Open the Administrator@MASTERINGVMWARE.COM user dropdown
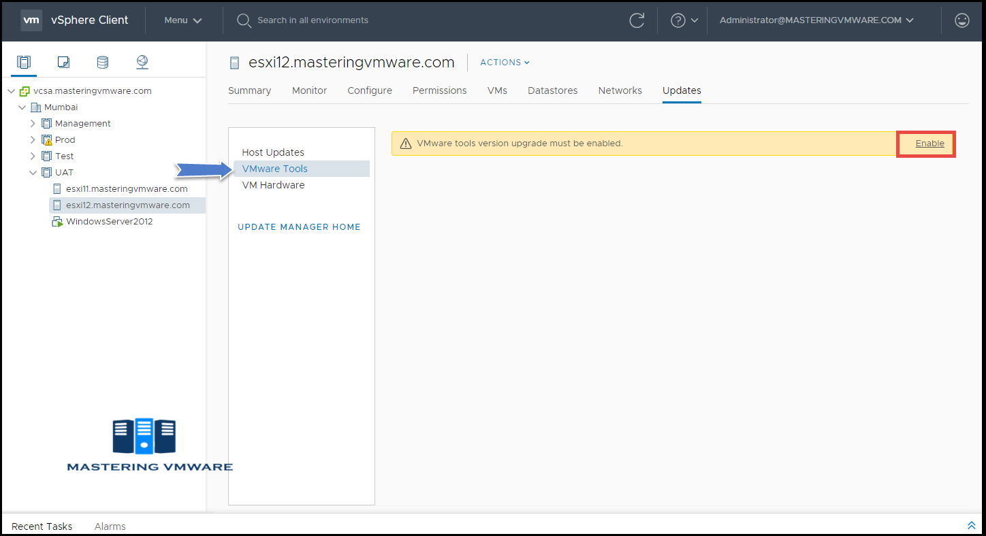Image resolution: width=986 pixels, height=536 pixels. pyautogui.click(x=816, y=20)
